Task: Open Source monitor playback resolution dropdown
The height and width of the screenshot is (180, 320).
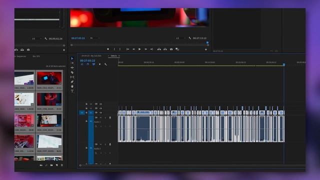Action: [37, 38]
